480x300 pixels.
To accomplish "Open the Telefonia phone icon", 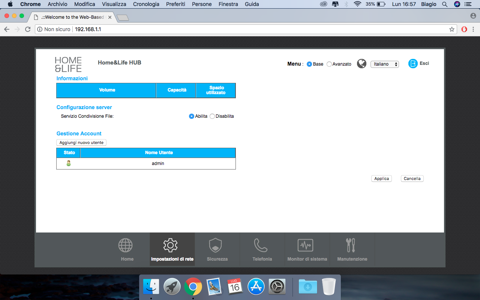I will pyautogui.click(x=261, y=245).
